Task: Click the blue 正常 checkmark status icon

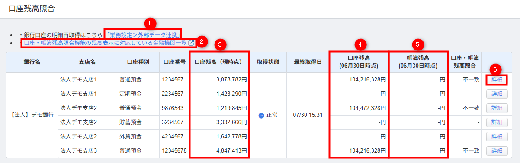Action: pyautogui.click(x=261, y=115)
